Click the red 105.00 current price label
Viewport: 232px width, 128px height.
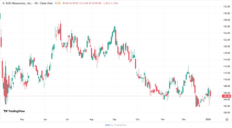coord(227,96)
